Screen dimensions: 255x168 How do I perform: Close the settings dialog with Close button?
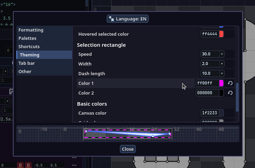(x=127, y=149)
